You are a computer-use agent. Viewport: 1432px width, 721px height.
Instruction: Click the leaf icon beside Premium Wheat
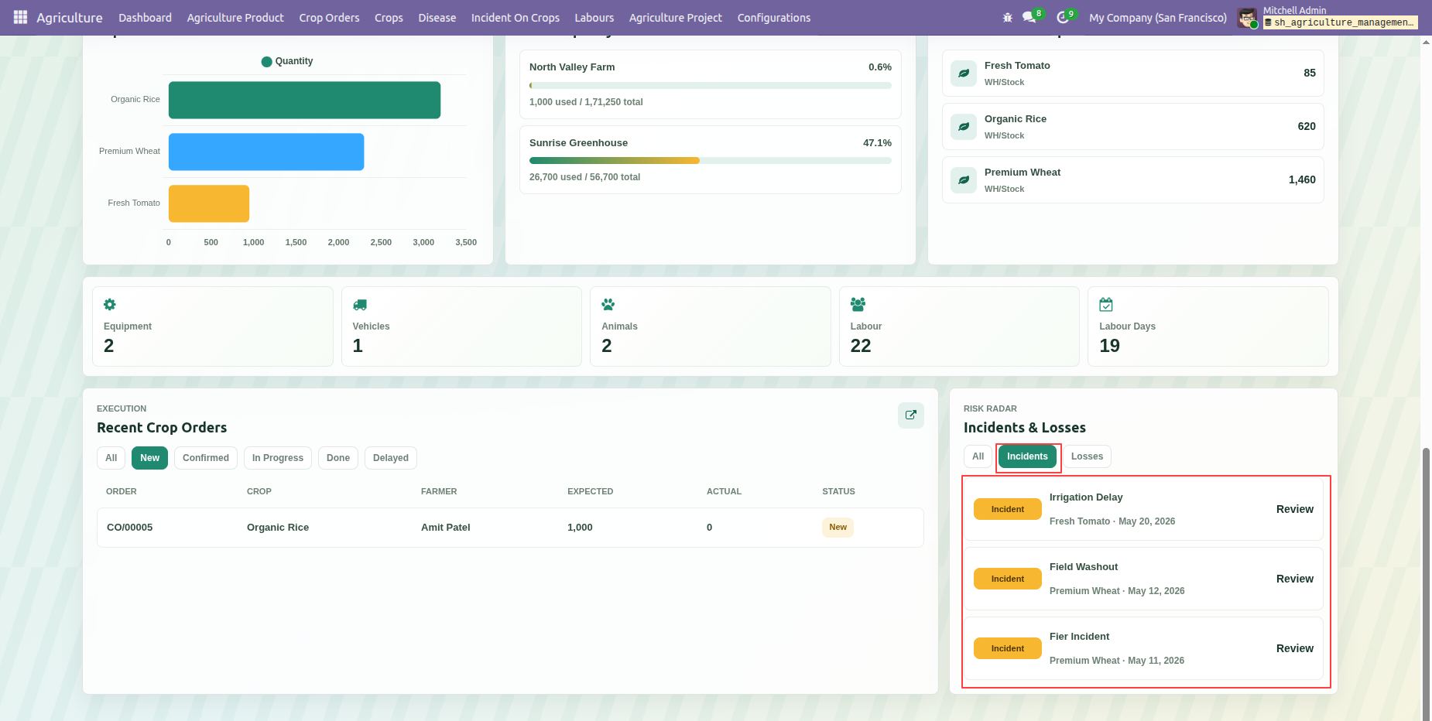pyautogui.click(x=964, y=180)
